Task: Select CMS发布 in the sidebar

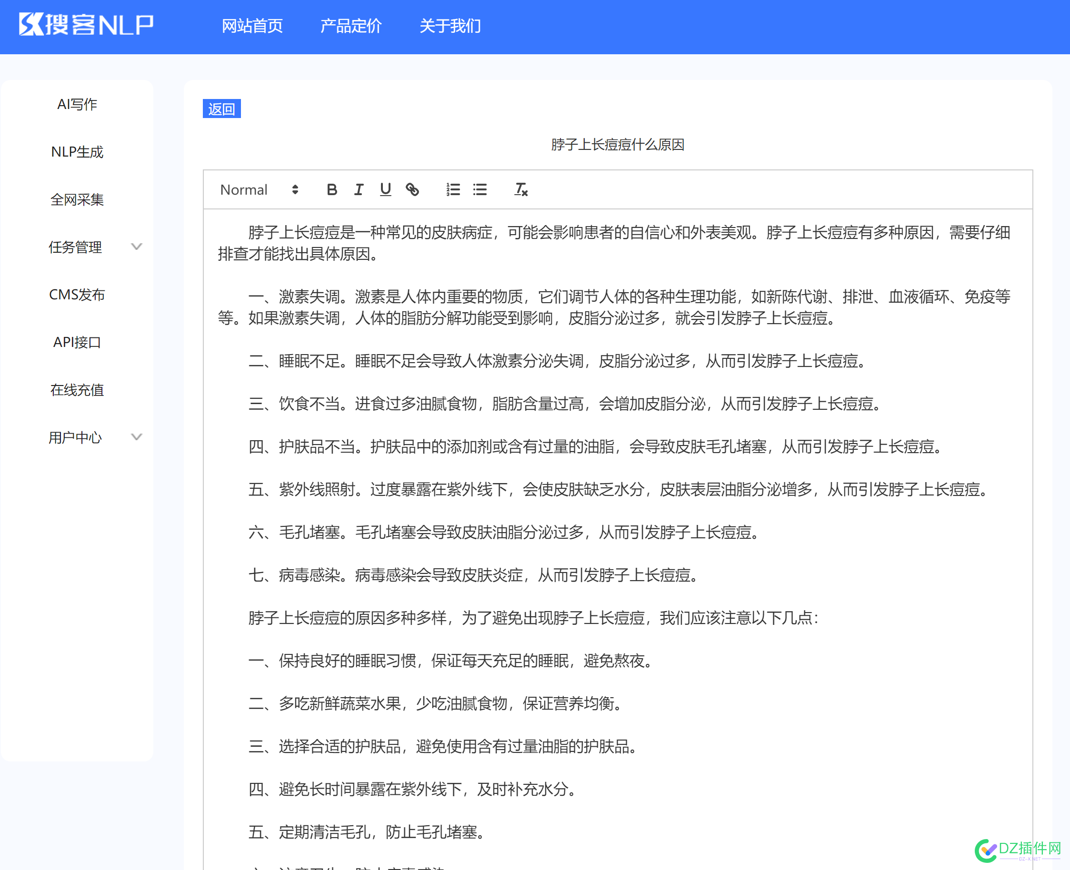Action: pyautogui.click(x=77, y=295)
